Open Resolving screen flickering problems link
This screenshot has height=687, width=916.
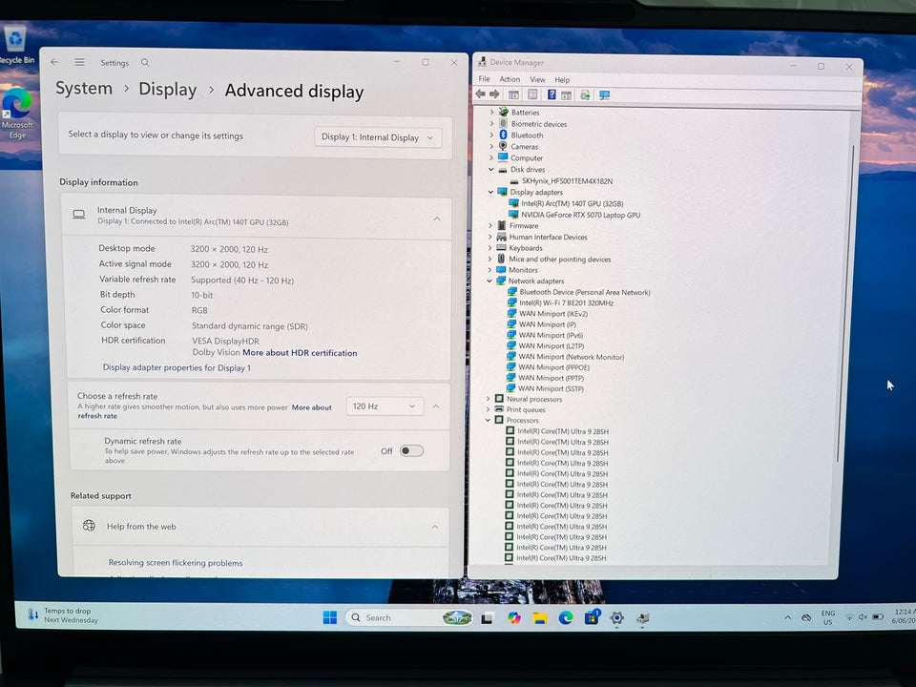pos(176,563)
